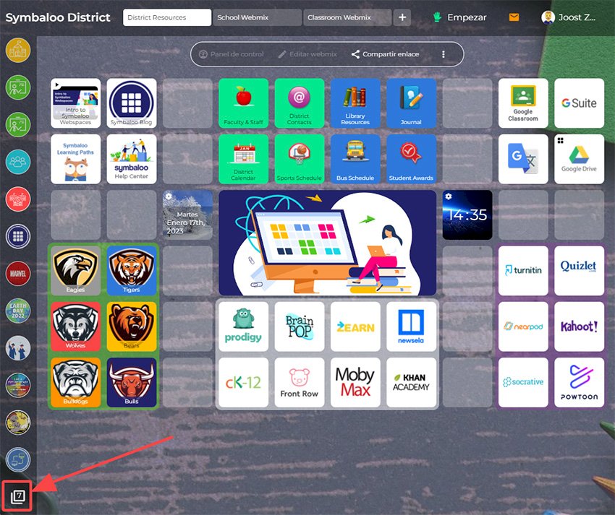This screenshot has height=515, width=615.
Task: Click the red-boxed icon in bottom-left corner
Action: 17,496
